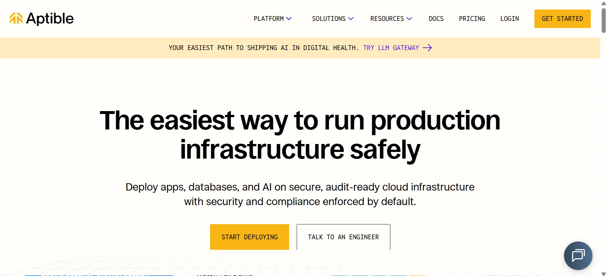Viewport: 607px width, 276px height.
Task: Click the Login link
Action: coord(510,19)
